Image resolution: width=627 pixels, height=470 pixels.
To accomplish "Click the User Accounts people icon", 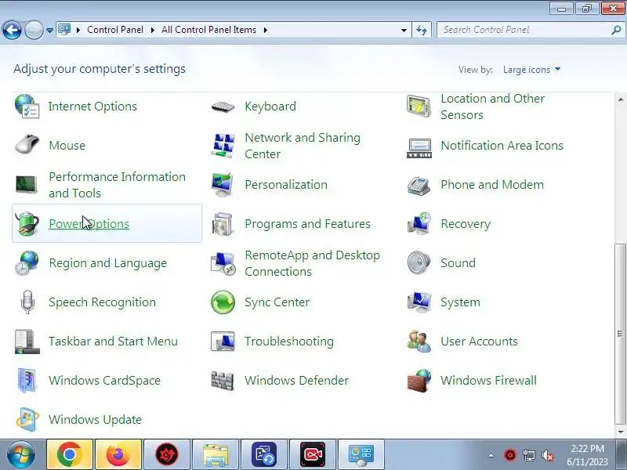I will point(419,341).
